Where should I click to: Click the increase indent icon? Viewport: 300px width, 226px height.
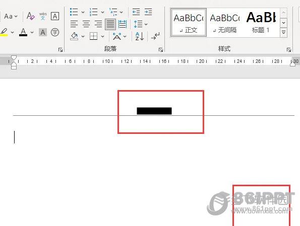tap(148, 12)
